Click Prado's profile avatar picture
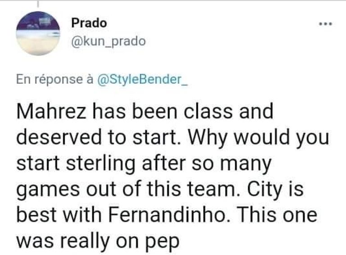The image size is (346, 255). (38, 33)
